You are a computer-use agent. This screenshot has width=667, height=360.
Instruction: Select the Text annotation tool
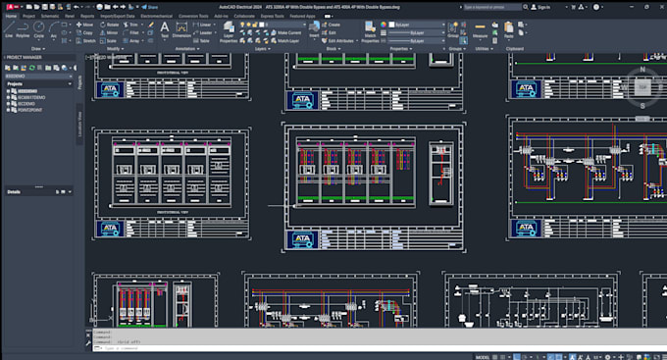coord(165,30)
